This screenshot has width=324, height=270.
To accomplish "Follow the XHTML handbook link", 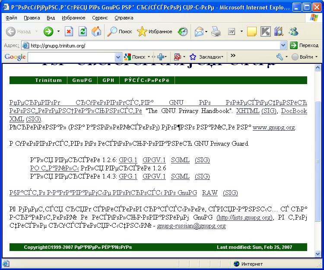I will coord(248,111).
